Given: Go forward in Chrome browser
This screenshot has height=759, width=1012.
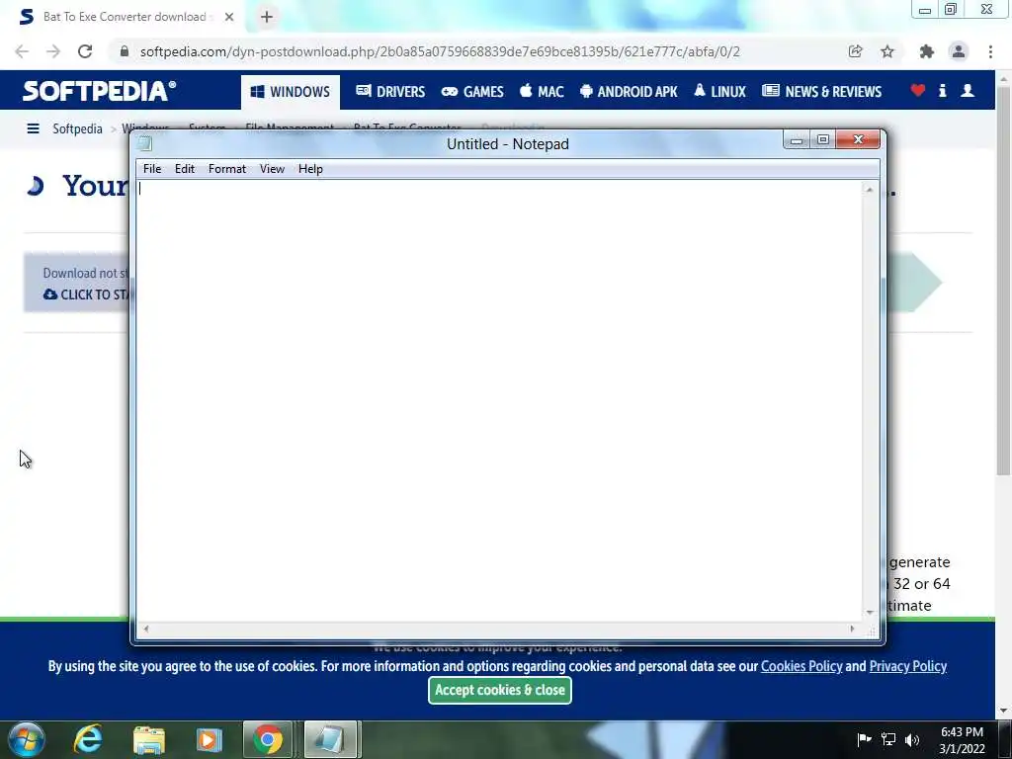Looking at the screenshot, I should 53,51.
